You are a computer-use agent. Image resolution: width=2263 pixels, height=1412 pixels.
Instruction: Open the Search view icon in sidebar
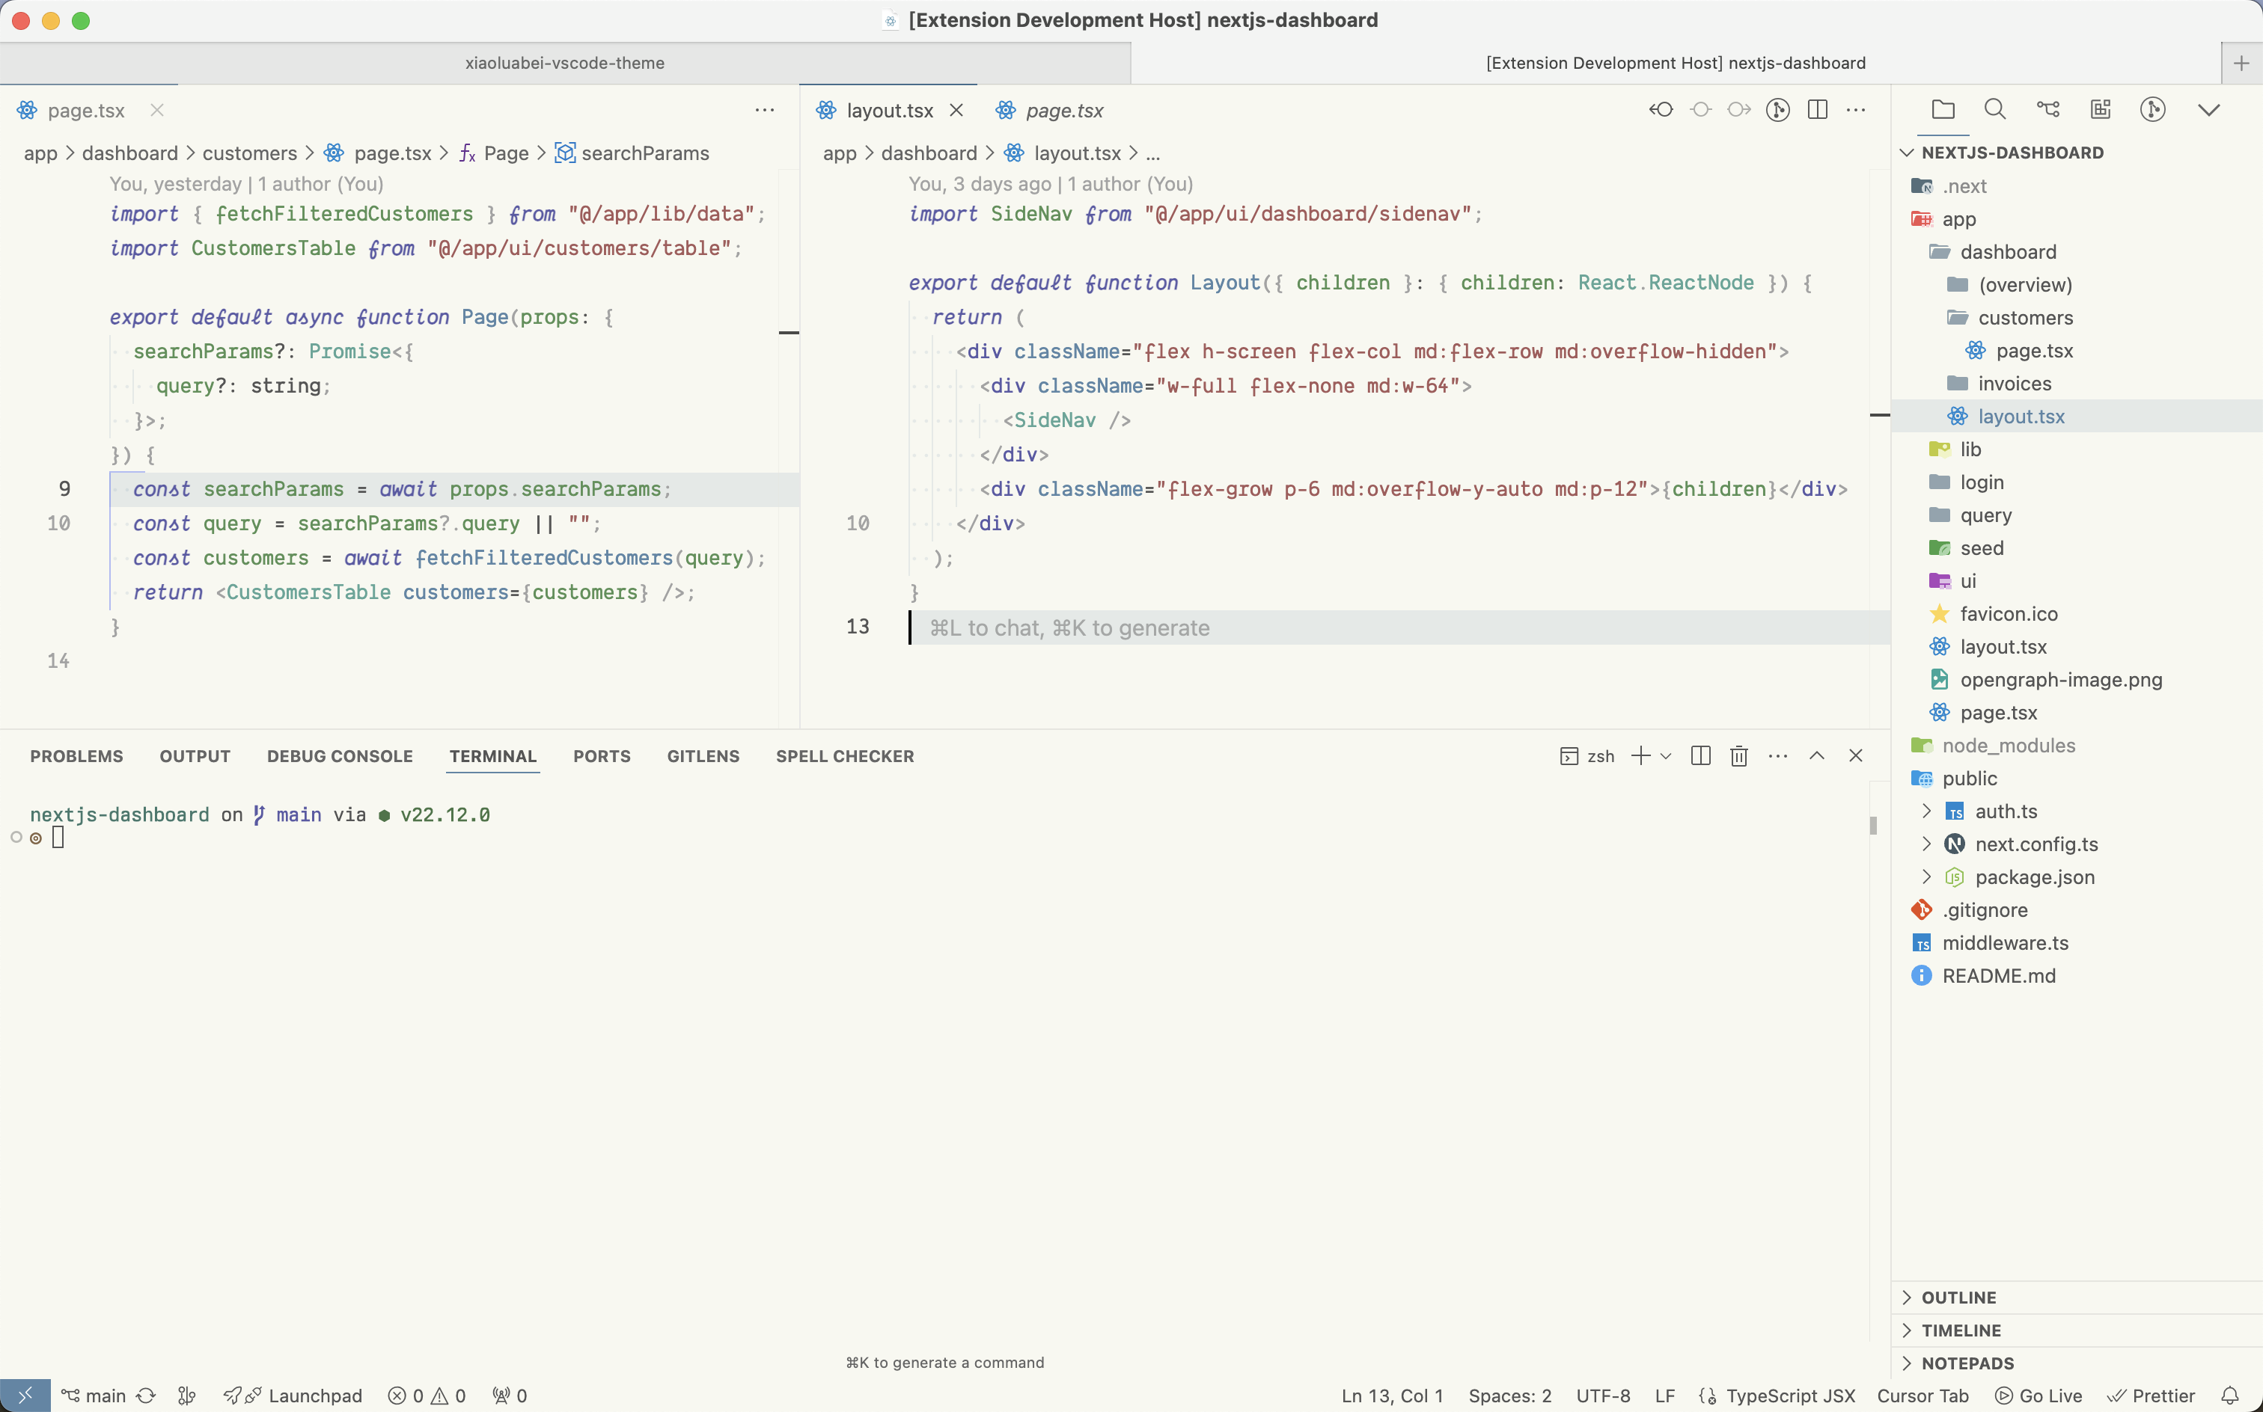click(1995, 109)
